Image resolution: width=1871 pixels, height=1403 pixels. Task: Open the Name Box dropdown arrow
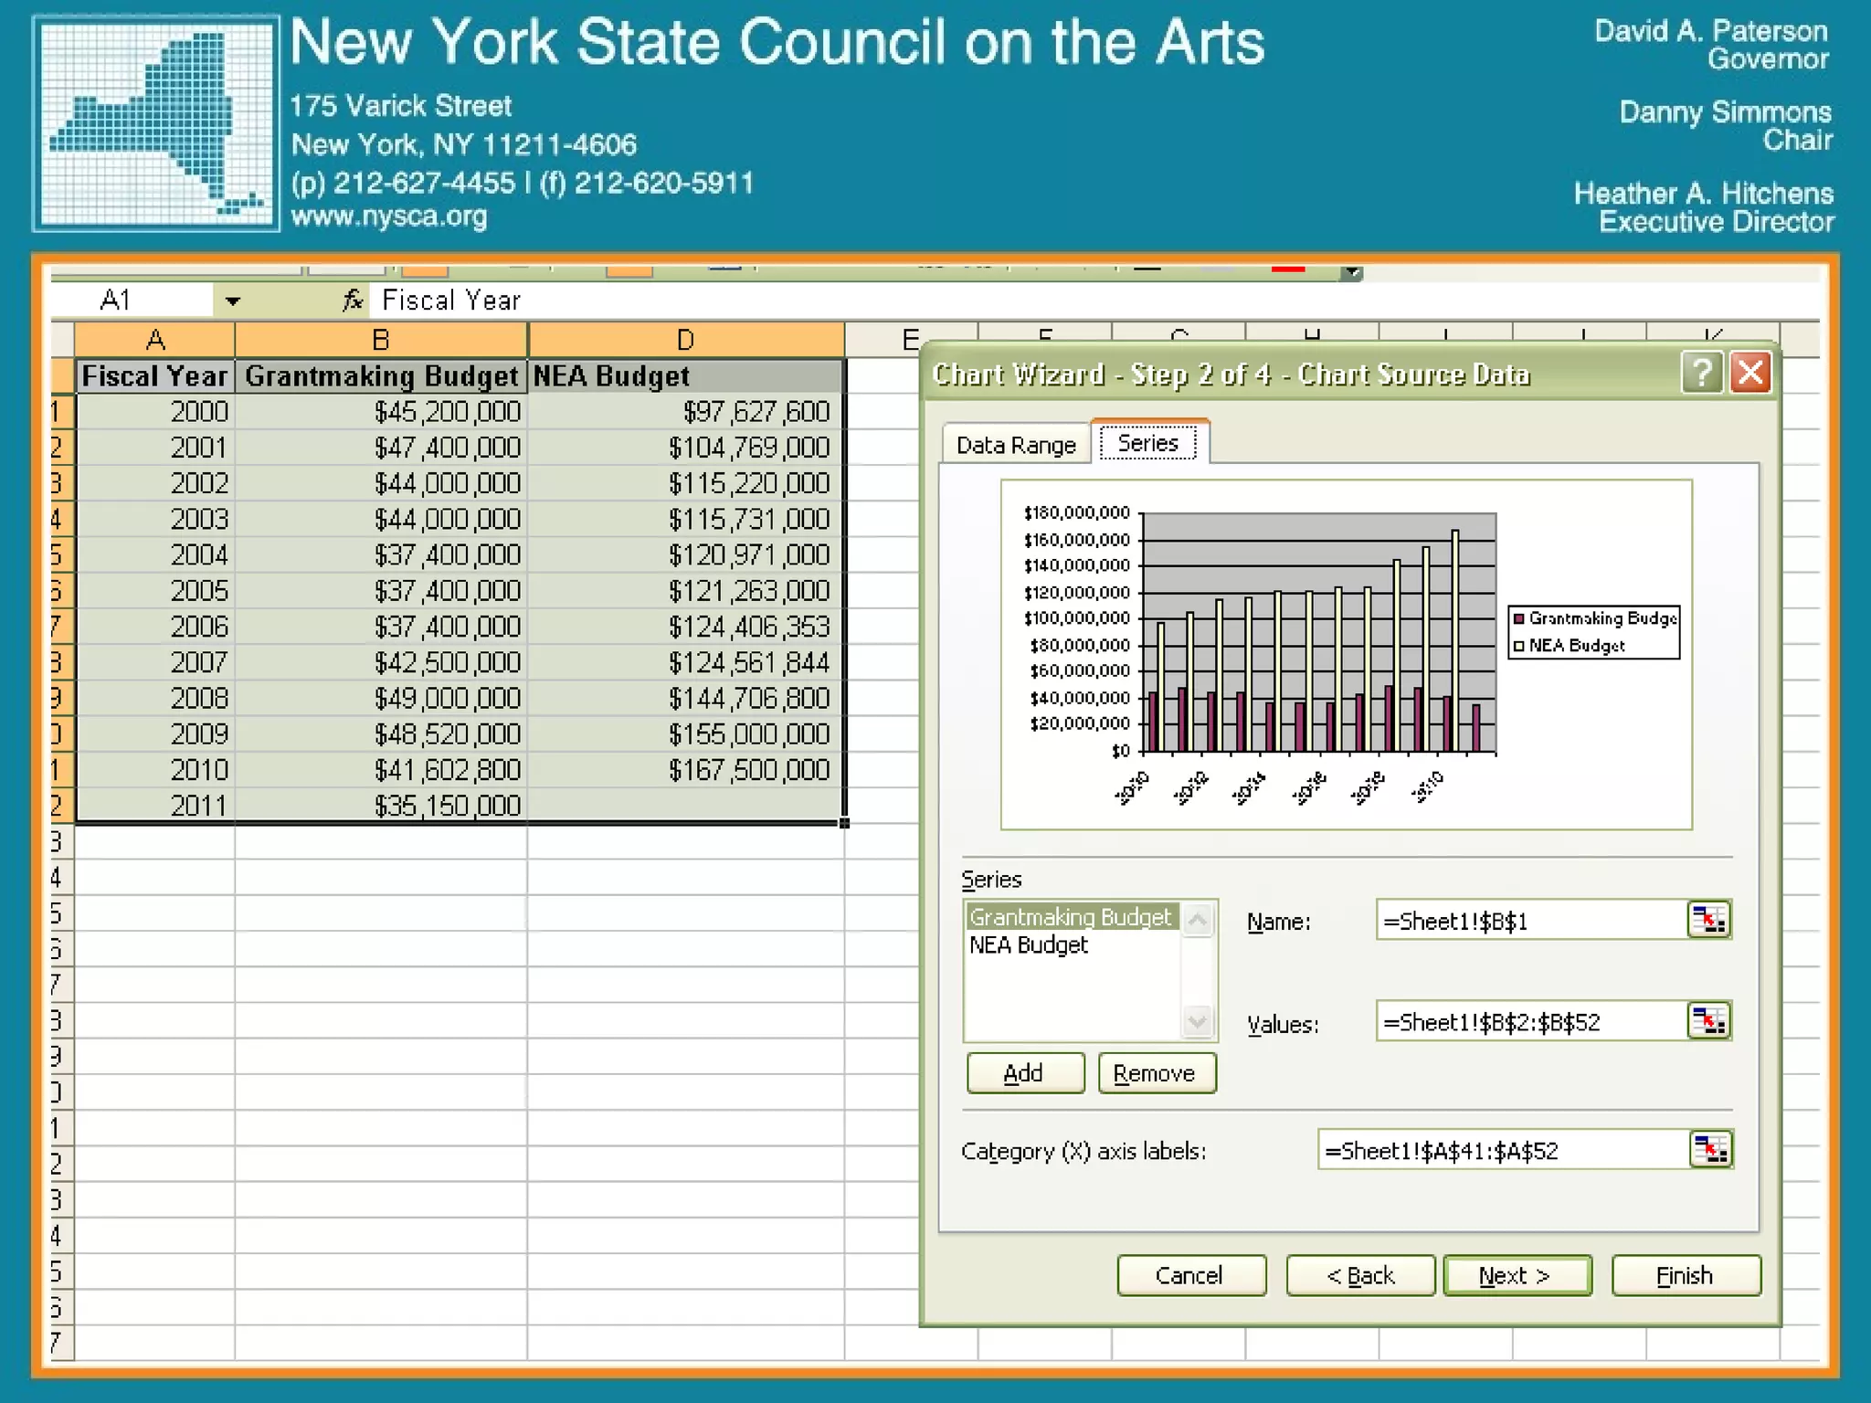(x=232, y=301)
